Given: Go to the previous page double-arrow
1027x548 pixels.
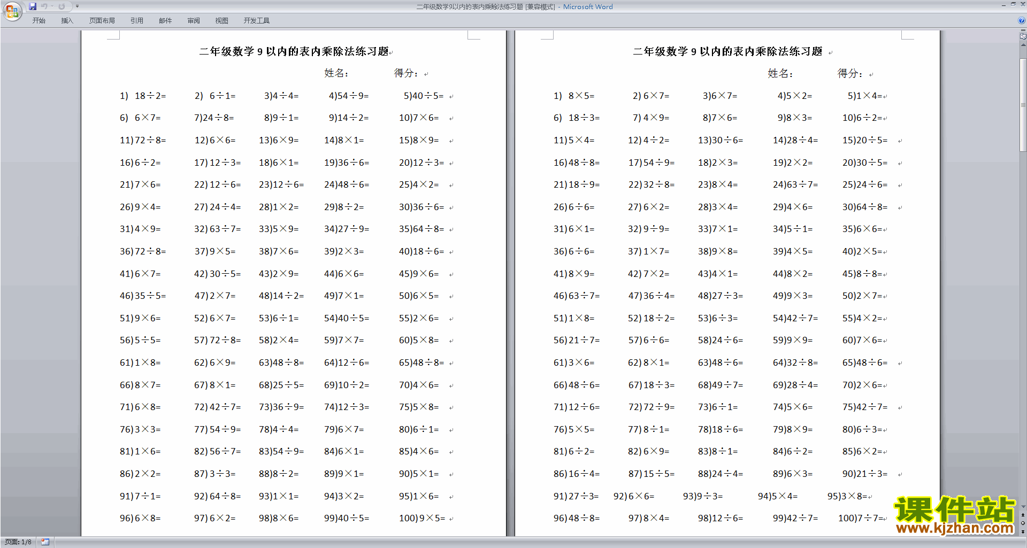Looking at the screenshot, I should [x=1023, y=515].
